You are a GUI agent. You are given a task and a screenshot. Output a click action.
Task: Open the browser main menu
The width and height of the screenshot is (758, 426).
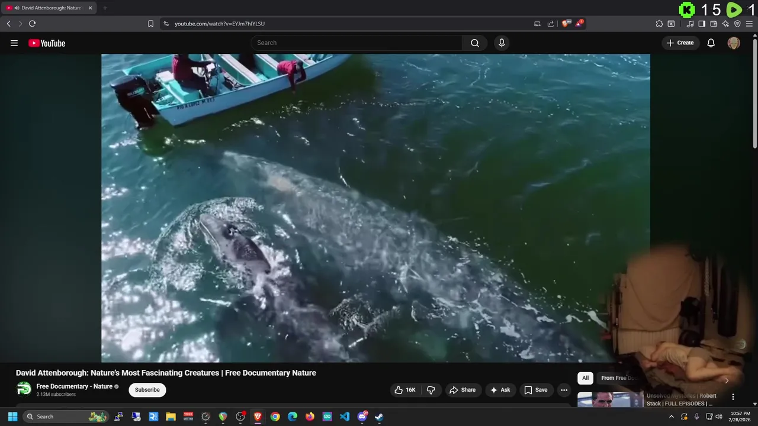point(749,24)
